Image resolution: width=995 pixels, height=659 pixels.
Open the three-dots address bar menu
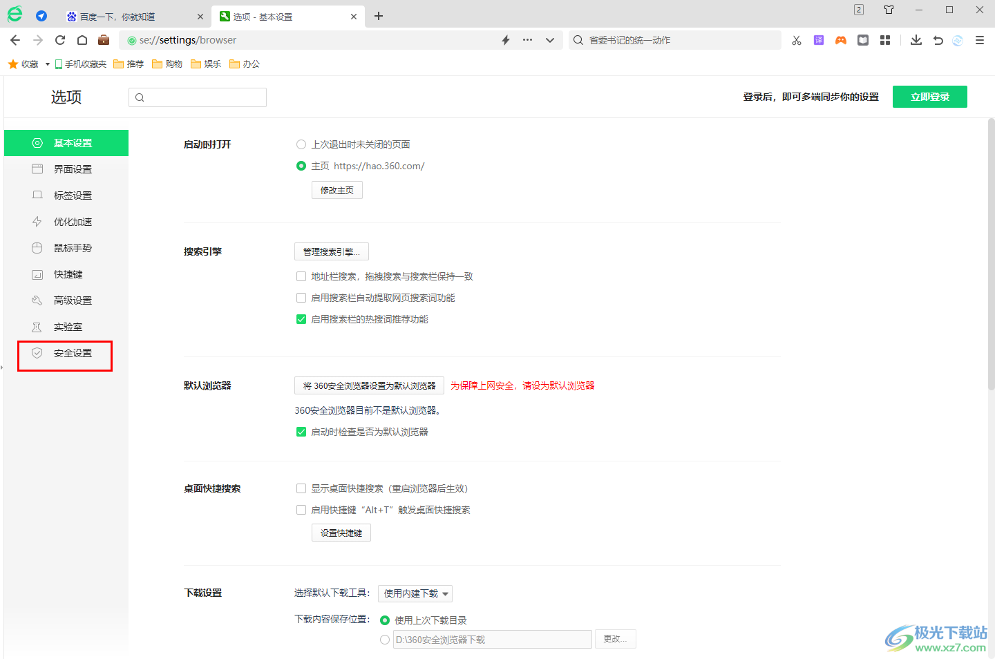pos(528,40)
